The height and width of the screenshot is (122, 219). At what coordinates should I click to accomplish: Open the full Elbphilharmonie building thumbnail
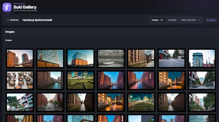pyautogui.click(x=80, y=59)
